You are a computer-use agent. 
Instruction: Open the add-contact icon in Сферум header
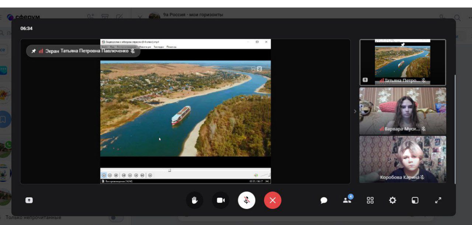pyautogui.click(x=91, y=17)
